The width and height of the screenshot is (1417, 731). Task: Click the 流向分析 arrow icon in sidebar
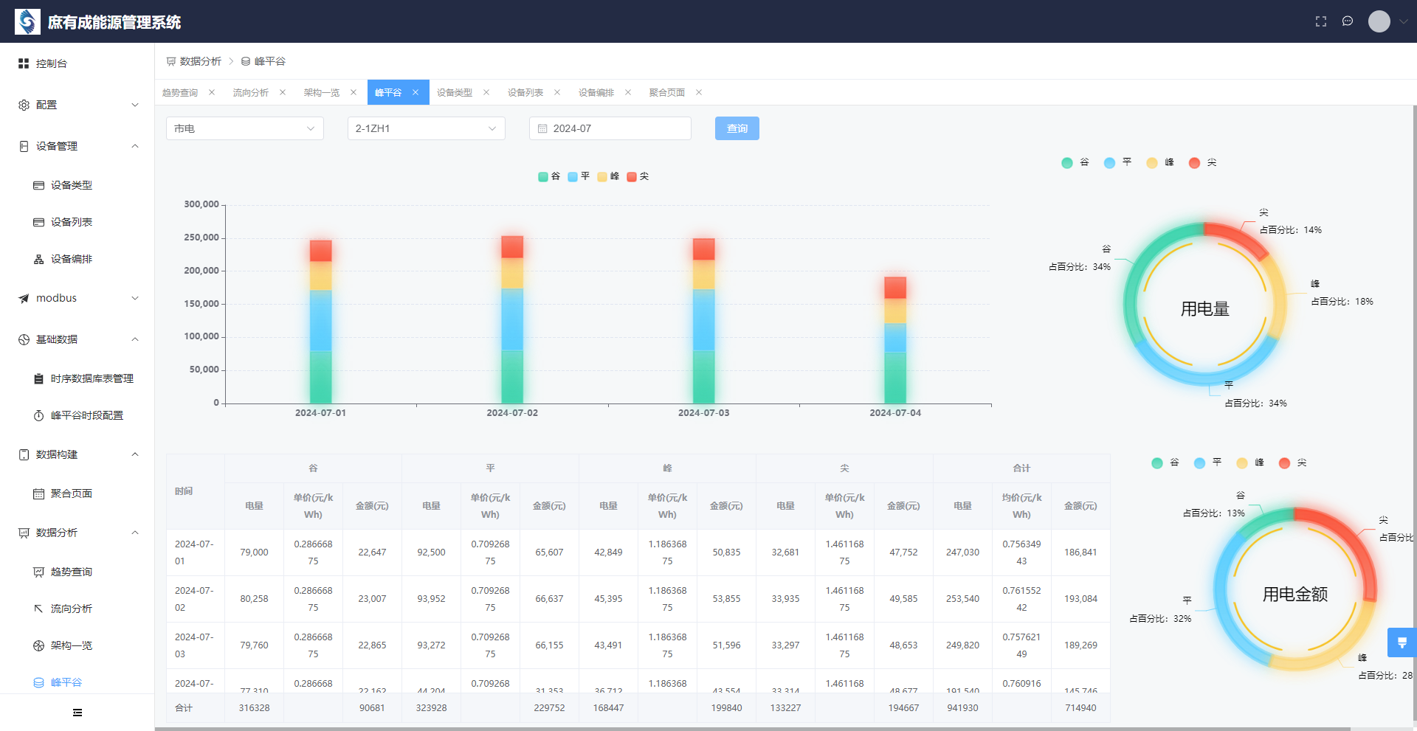[38, 609]
